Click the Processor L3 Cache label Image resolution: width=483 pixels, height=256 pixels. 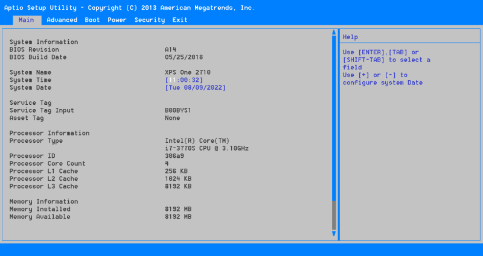43,187
